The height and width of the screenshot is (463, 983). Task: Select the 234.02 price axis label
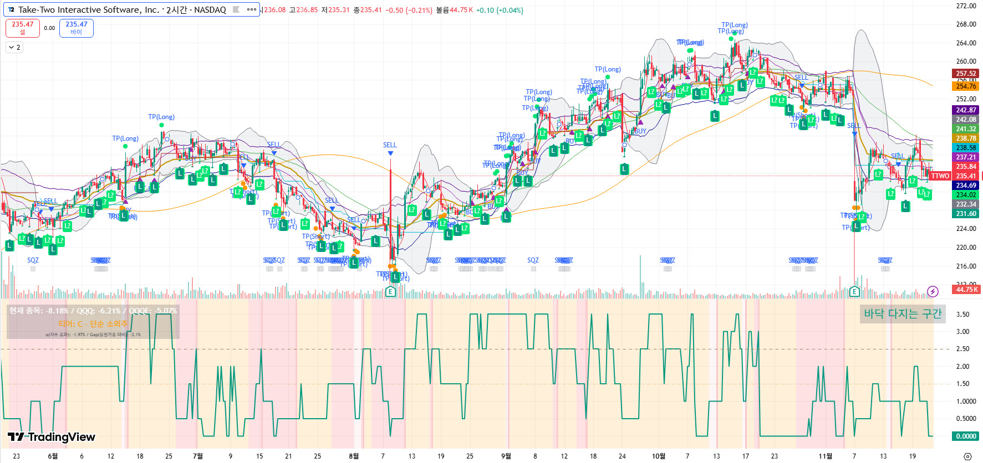click(x=966, y=195)
